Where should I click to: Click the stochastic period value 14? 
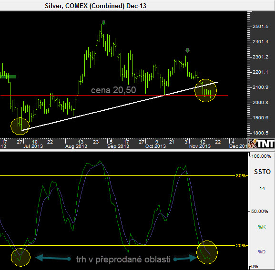click(x=262, y=189)
